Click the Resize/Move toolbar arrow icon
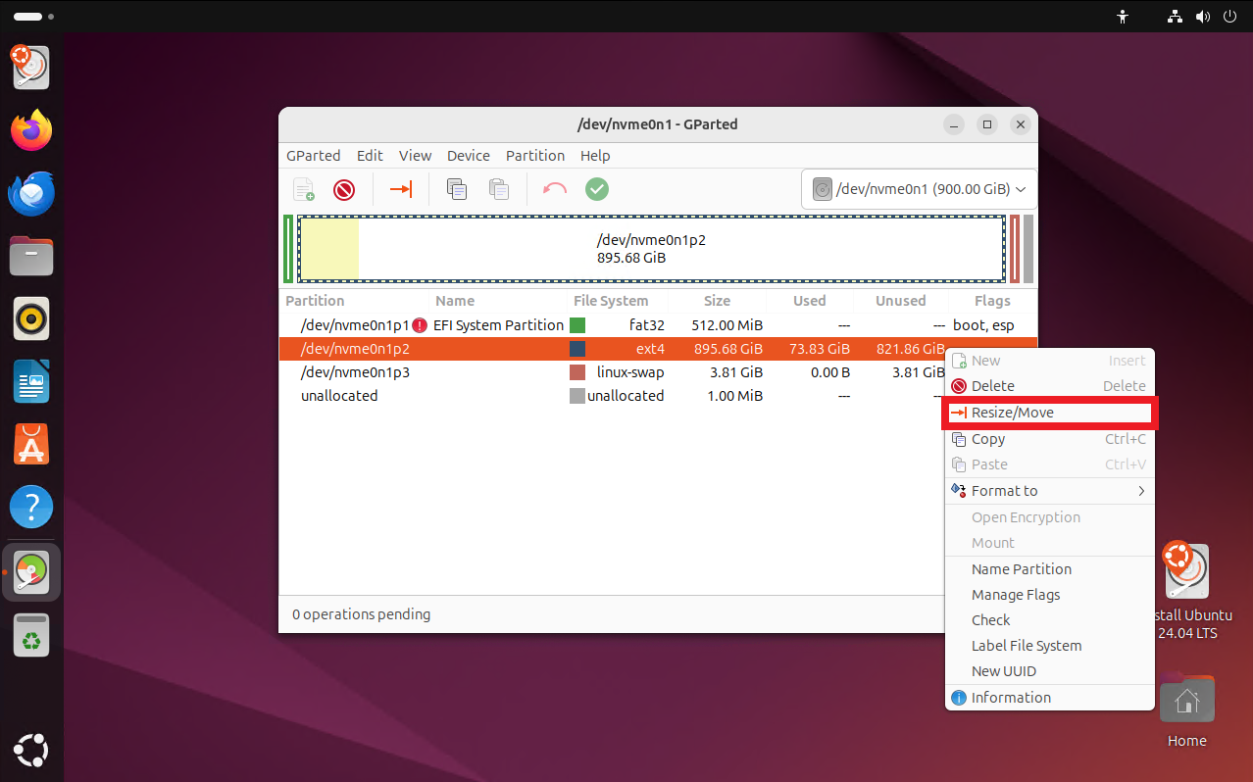 401,189
